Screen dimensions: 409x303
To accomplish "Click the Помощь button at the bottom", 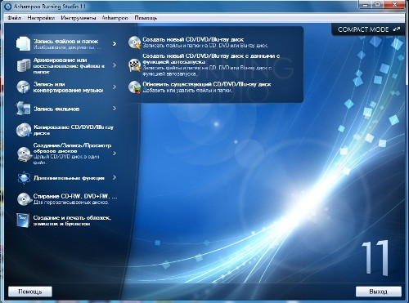I will [30, 292].
